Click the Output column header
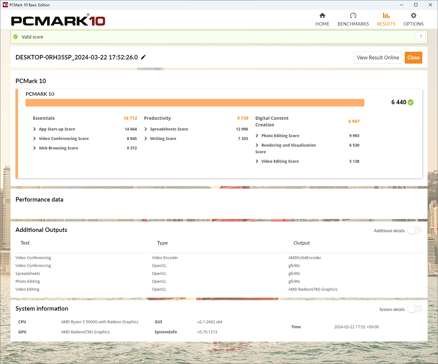 [301, 243]
